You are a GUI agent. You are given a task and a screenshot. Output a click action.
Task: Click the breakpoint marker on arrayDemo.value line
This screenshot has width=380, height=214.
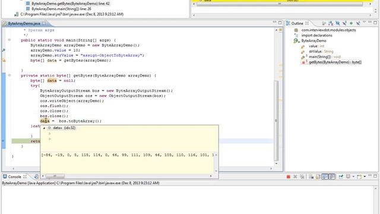click(x=4, y=50)
